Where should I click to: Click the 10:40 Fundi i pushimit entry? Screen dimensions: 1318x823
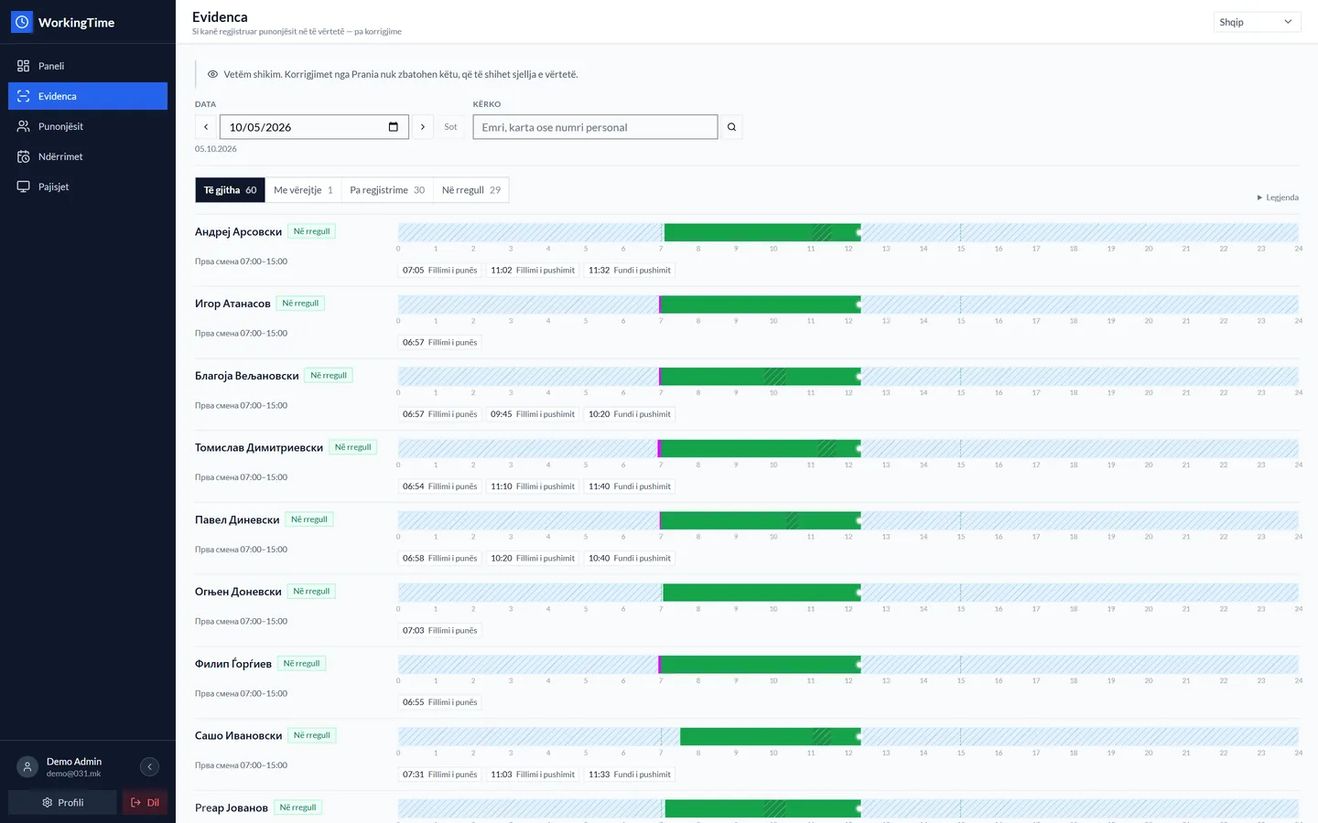630,559
